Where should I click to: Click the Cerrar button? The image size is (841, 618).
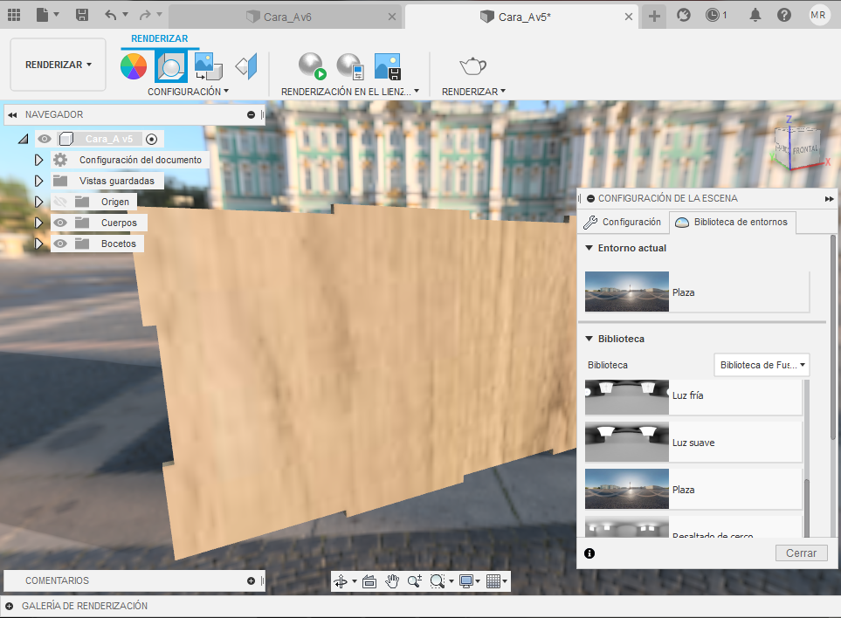click(x=802, y=553)
